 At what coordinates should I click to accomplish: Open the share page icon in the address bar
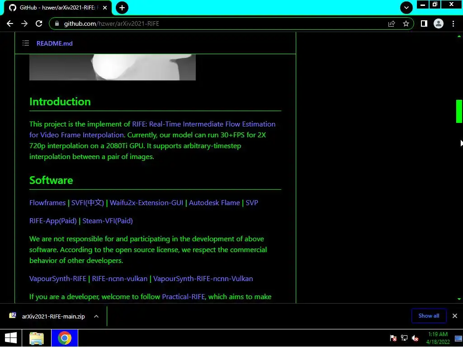pyautogui.click(x=392, y=23)
